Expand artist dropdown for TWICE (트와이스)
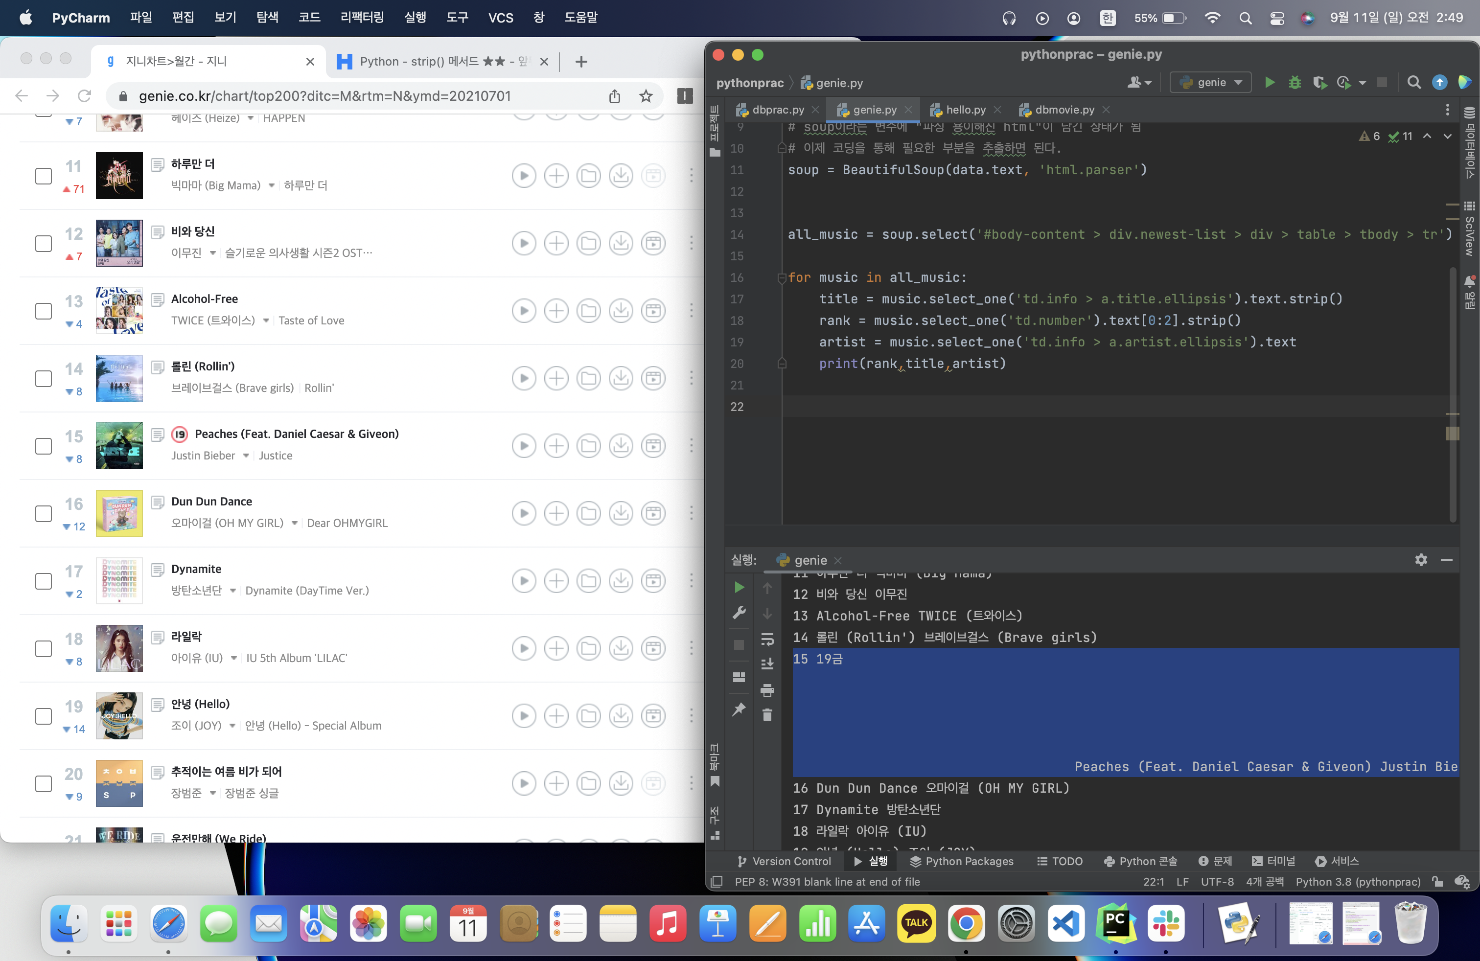The image size is (1480, 961). [266, 321]
